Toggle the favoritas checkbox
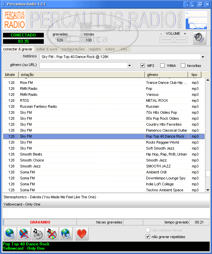This screenshot has width=212, height=254. click(x=183, y=66)
